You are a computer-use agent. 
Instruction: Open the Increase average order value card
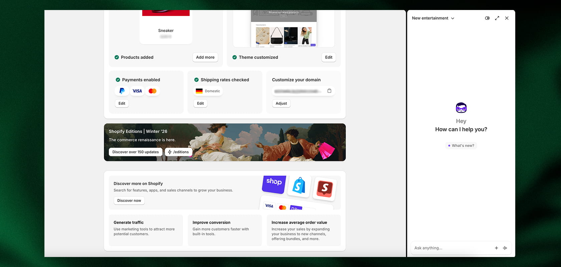click(x=304, y=230)
